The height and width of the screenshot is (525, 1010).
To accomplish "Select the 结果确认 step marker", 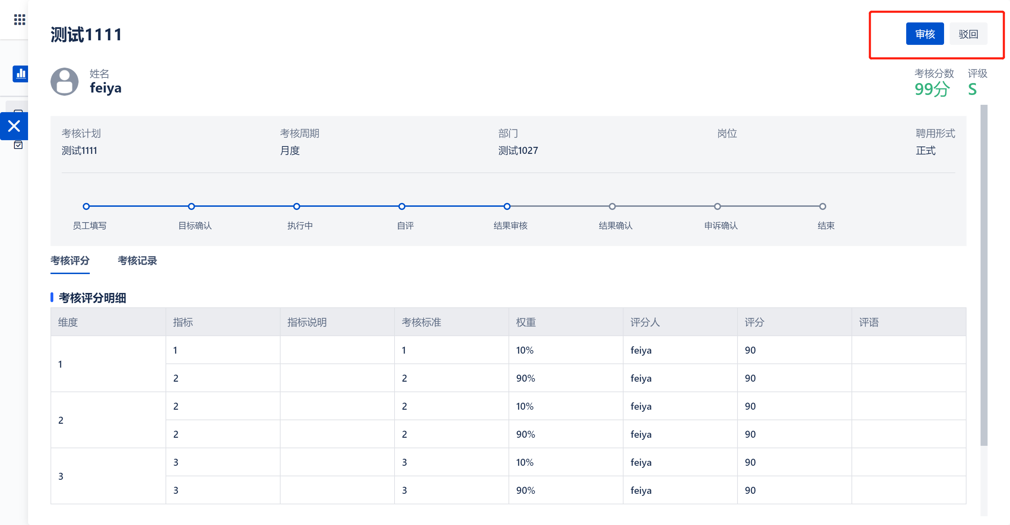I will [x=612, y=206].
